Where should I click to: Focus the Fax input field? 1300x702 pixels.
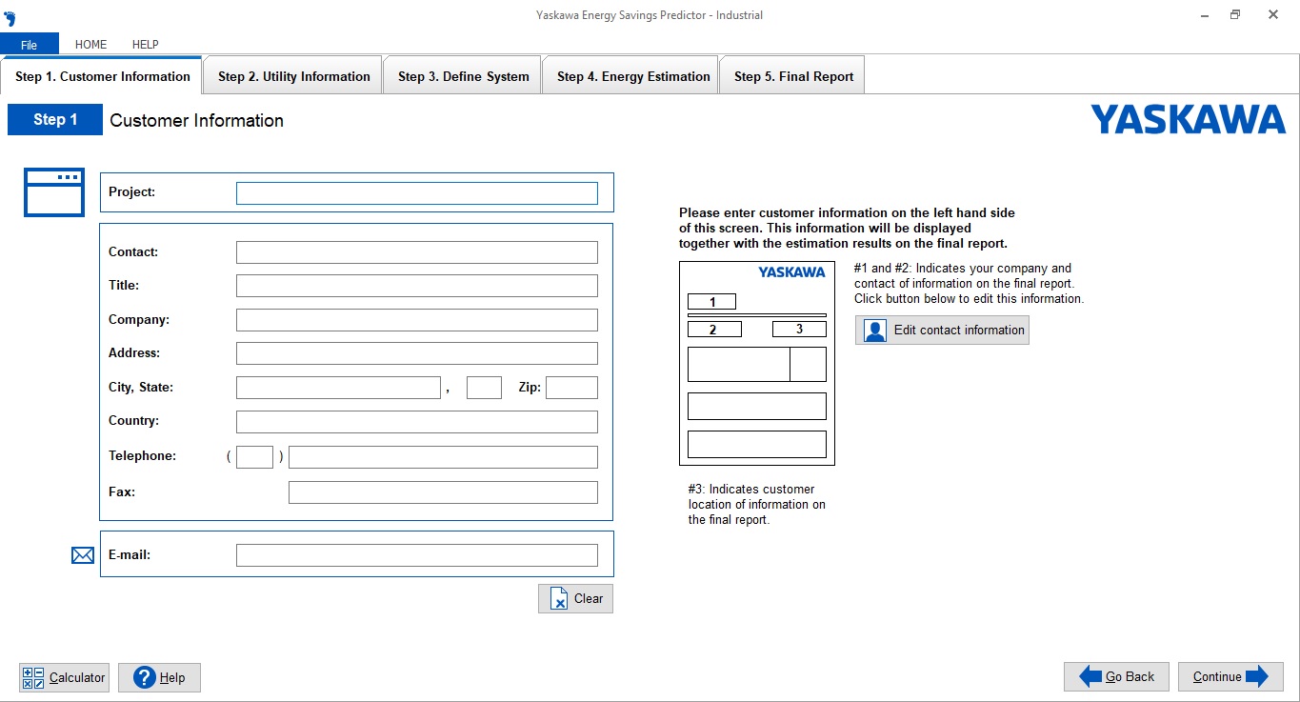pyautogui.click(x=443, y=492)
